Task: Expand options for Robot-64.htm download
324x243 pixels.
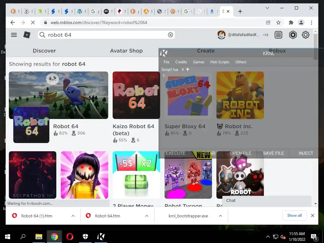Action: [147, 216]
